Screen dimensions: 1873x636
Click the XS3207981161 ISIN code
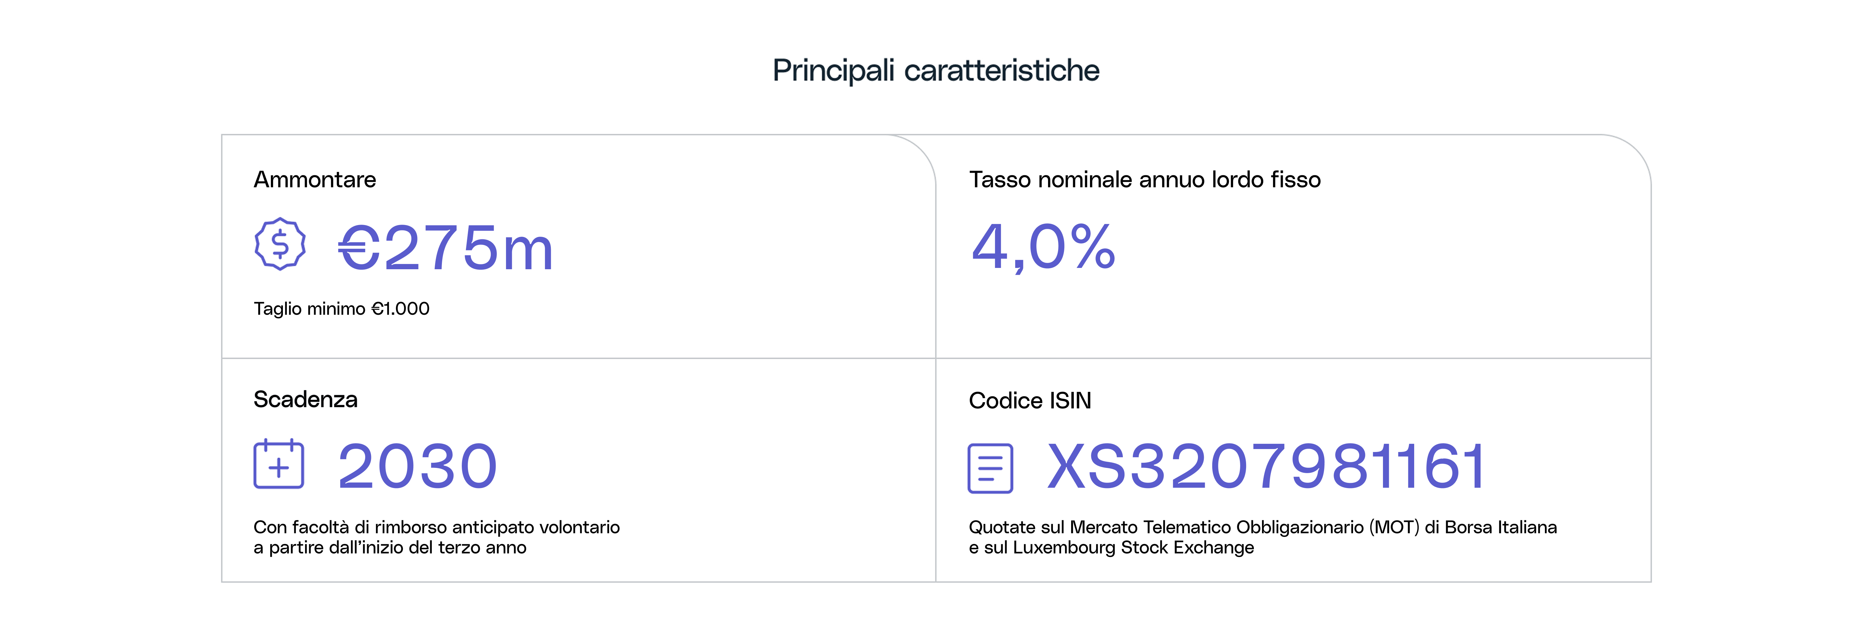1266,466
